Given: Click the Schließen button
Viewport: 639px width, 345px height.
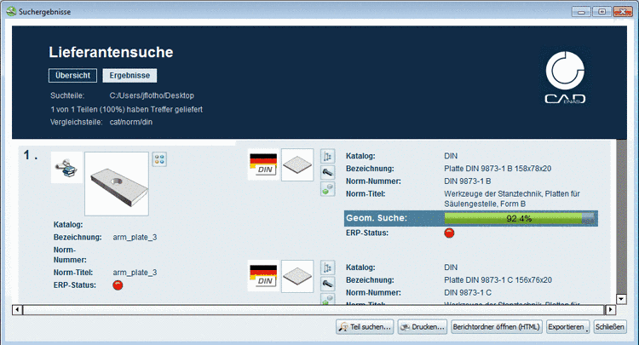Looking at the screenshot, I should [610, 326].
